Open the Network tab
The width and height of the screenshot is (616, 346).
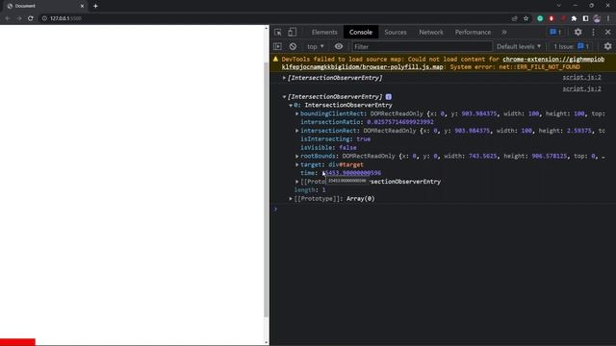(431, 32)
